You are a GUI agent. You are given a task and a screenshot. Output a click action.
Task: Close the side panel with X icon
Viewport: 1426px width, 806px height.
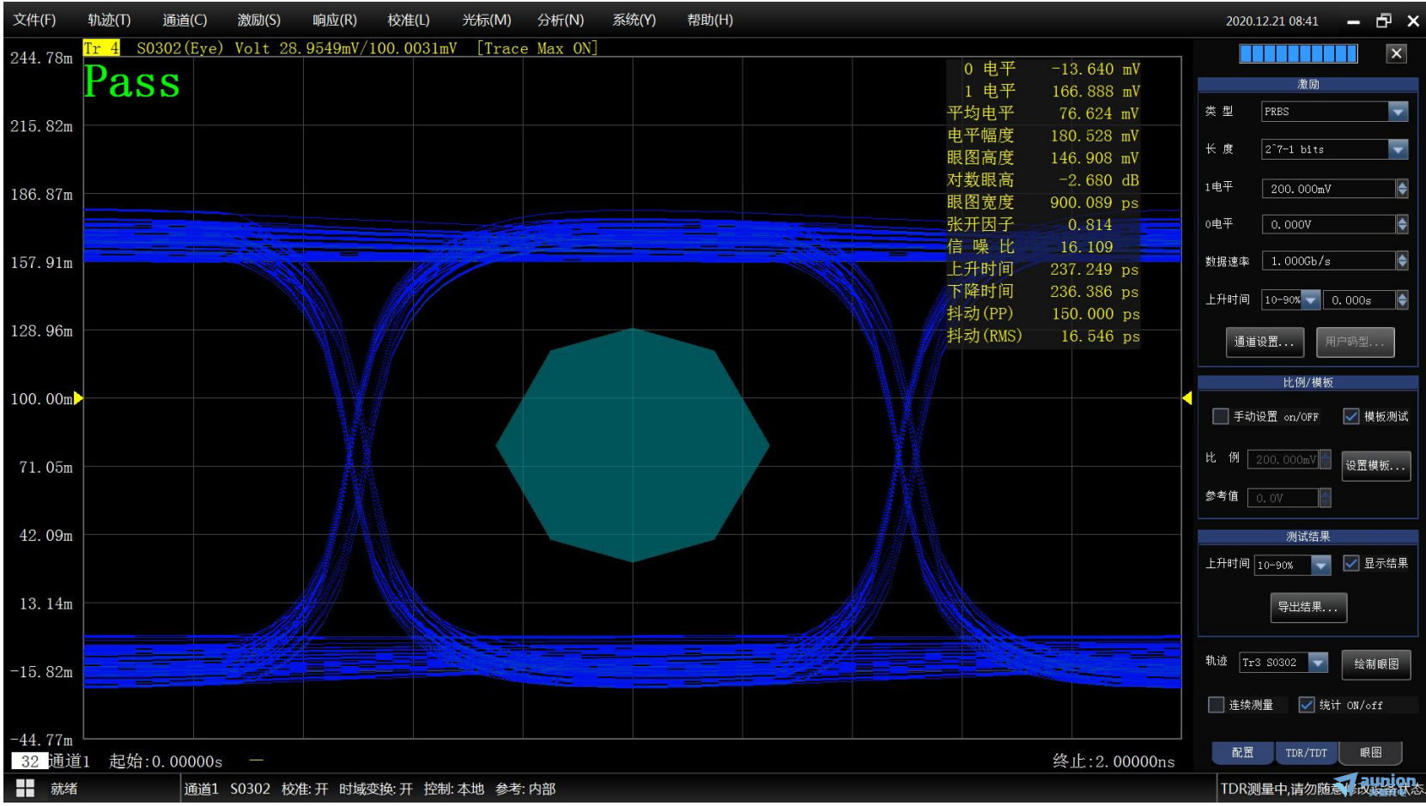[1396, 53]
